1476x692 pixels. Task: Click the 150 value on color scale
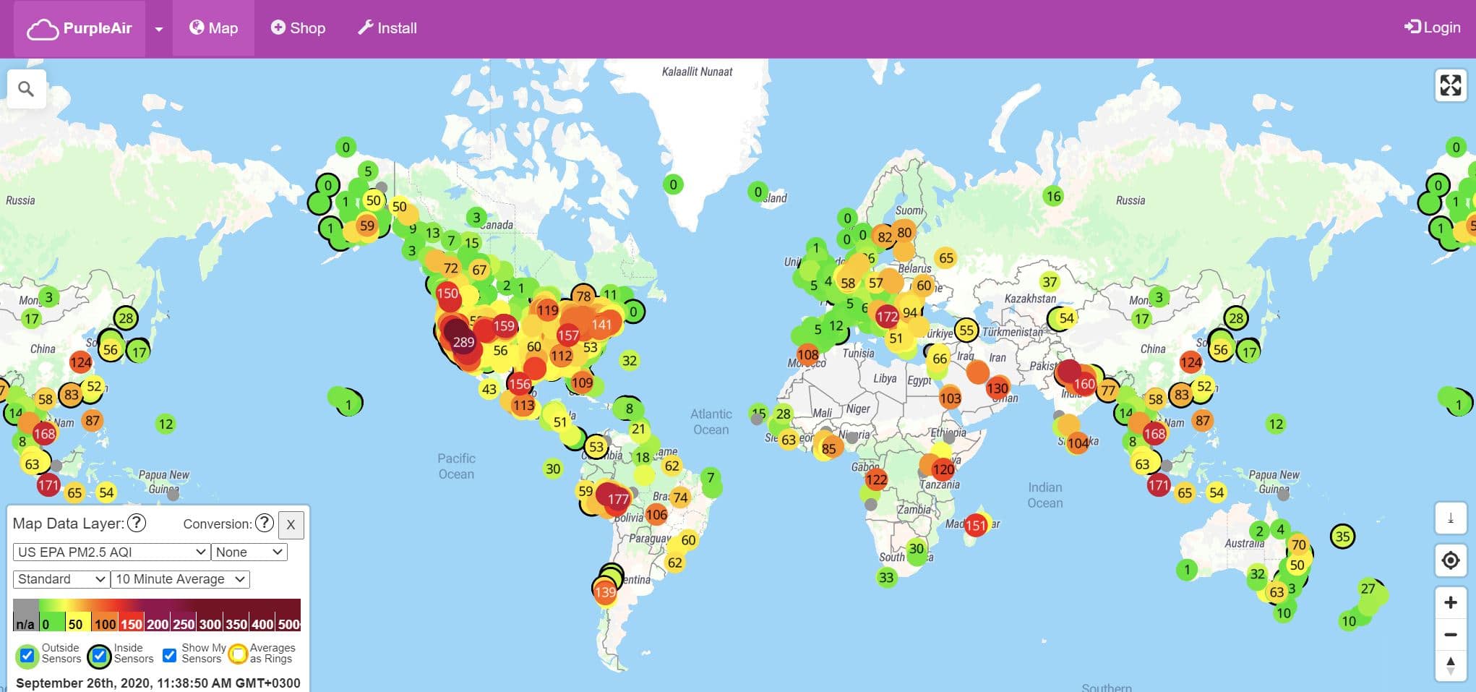131,624
